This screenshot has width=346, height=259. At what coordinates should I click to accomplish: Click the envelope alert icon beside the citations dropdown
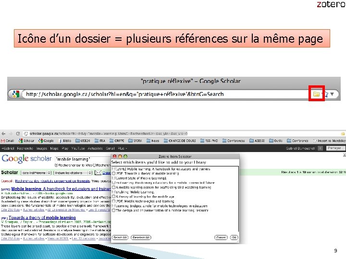98,173
